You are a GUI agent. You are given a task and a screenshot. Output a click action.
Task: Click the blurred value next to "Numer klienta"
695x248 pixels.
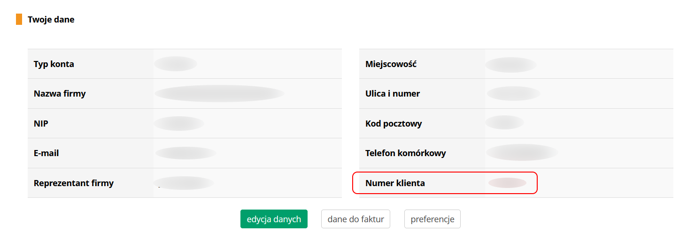(507, 183)
